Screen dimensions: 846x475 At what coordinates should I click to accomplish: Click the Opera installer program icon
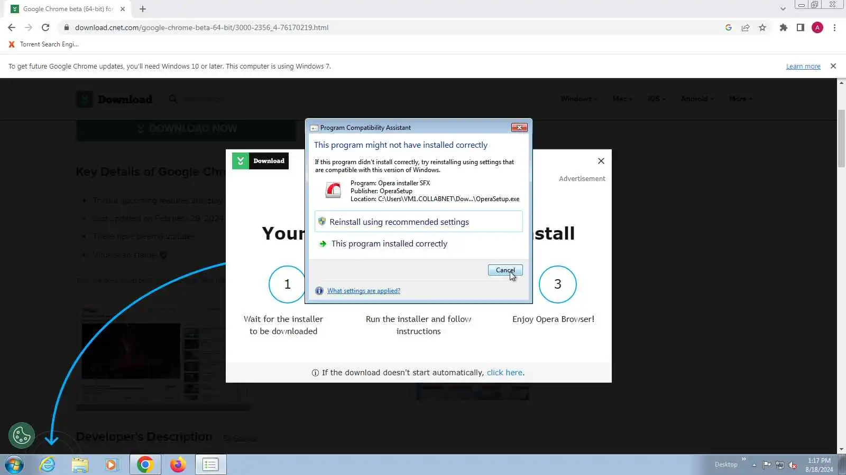click(333, 191)
